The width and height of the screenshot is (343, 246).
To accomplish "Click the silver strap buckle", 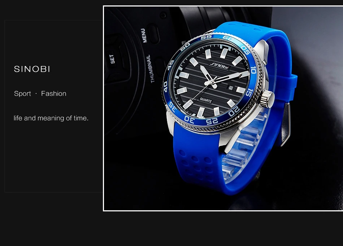I will pos(287,125).
